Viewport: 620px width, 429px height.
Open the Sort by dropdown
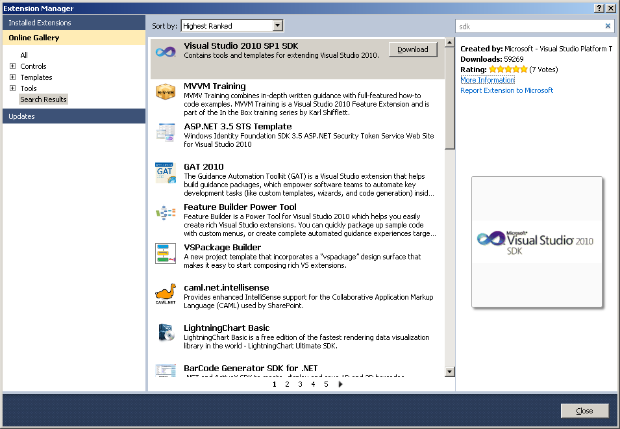[278, 26]
